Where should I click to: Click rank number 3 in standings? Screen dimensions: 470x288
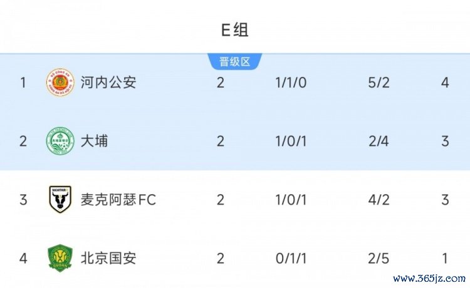tap(23, 200)
